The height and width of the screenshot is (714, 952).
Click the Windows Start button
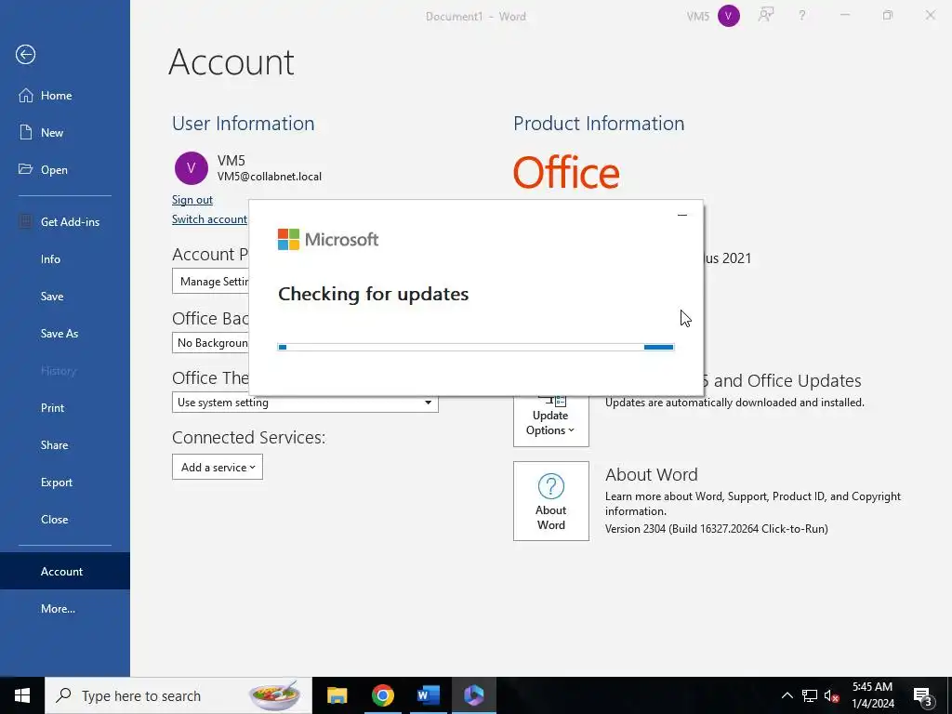point(22,695)
